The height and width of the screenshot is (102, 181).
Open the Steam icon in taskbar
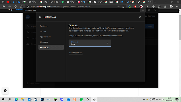point(36,99)
